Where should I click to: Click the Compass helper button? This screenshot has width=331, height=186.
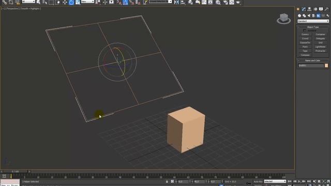[305, 55]
